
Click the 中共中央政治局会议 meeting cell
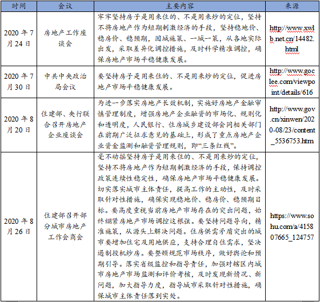click(65, 82)
